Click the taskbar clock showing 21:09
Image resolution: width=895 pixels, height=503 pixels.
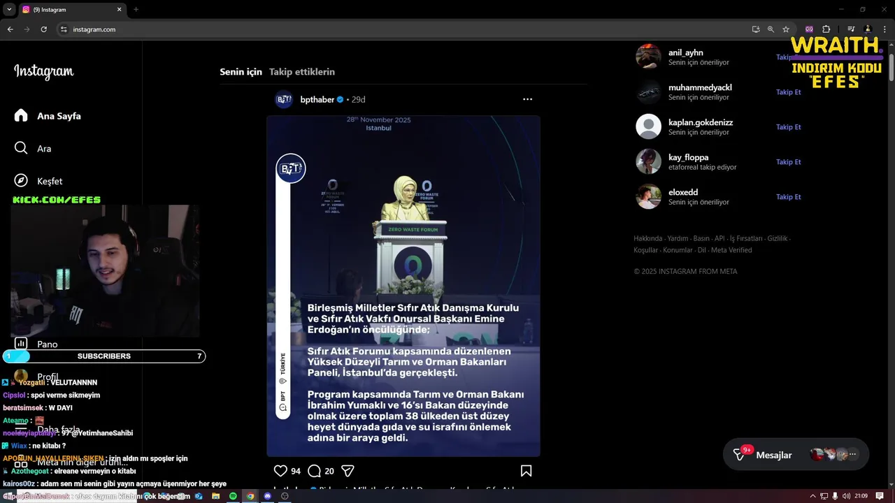point(861,496)
